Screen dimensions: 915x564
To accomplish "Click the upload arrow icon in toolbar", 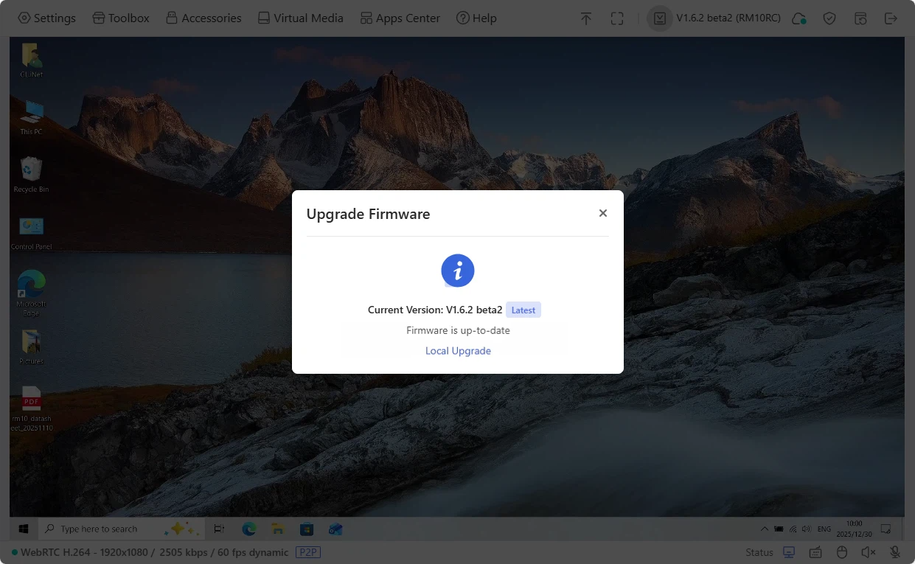I will click(x=586, y=18).
